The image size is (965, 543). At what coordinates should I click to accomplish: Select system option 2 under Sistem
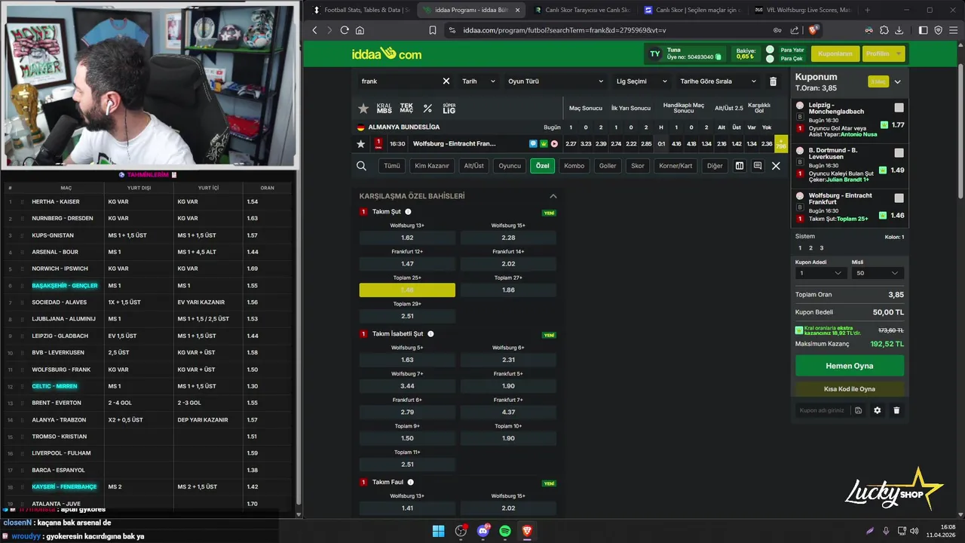click(x=810, y=248)
